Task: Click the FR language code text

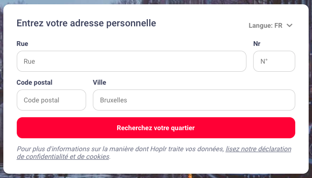Action: point(278,25)
